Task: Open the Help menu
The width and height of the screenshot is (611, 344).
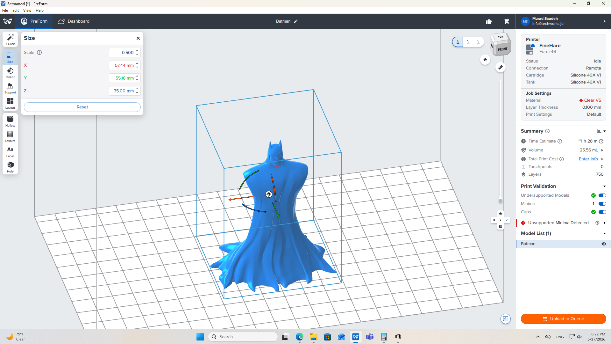Action: (39, 11)
